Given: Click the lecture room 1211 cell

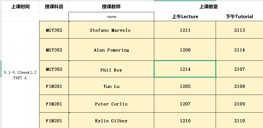Looking at the screenshot, I should click(185, 30).
